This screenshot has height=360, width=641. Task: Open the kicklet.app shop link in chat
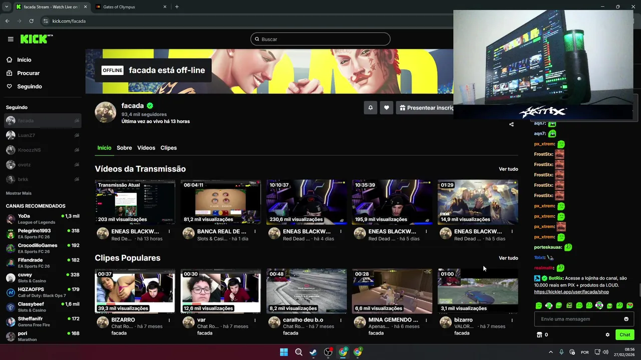click(571, 292)
